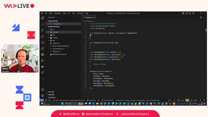Open editor more actions ellipsis
Viewport: 208px width, 117px height.
click(x=204, y=17)
